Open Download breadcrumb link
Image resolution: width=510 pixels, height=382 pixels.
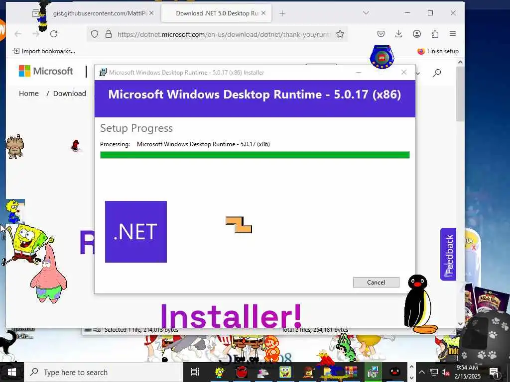(x=70, y=94)
